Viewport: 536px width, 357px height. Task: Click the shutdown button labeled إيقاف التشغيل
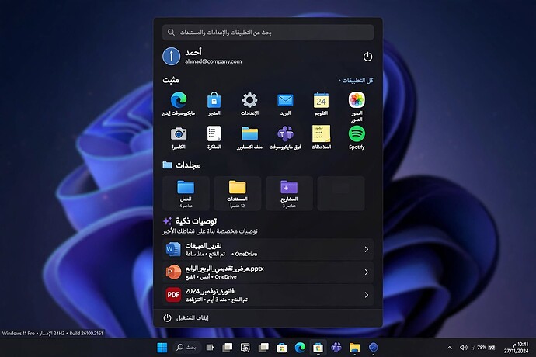coord(186,318)
